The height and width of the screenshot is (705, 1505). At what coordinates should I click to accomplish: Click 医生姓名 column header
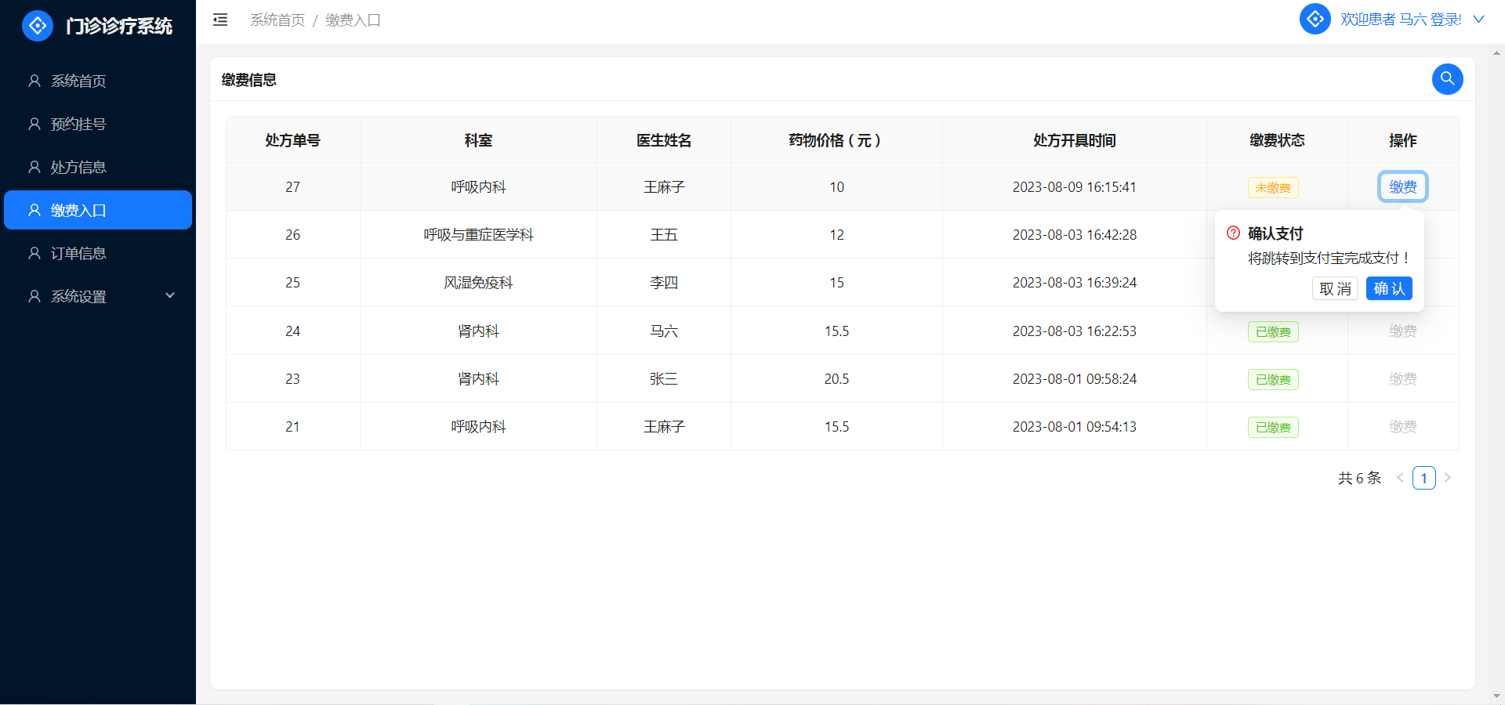(x=663, y=140)
